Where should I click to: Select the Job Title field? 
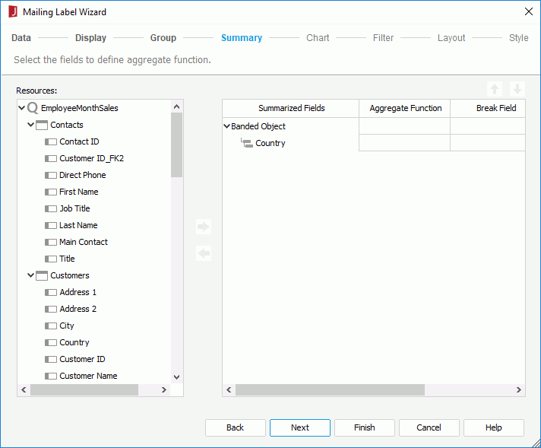coord(74,208)
